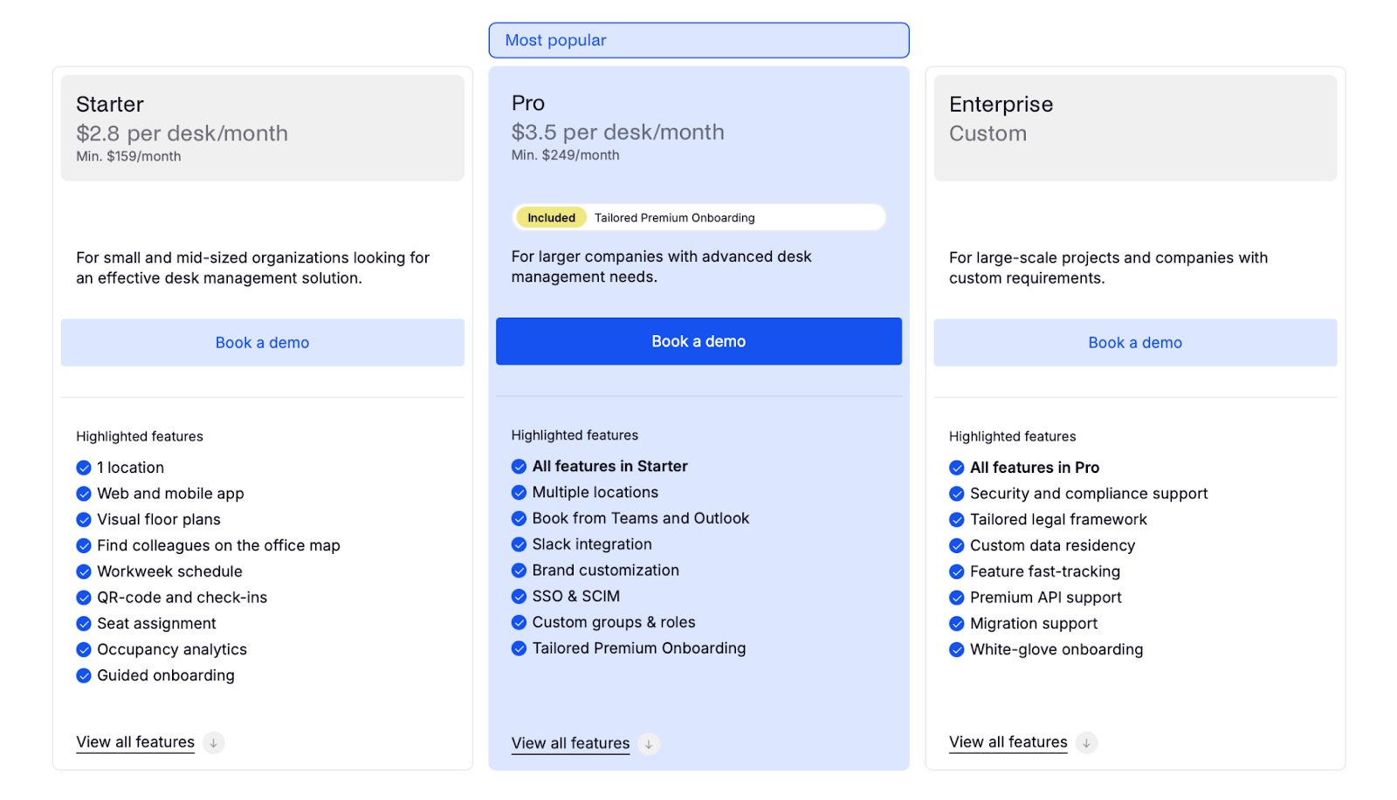The width and height of the screenshot is (1397, 800).
Task: Click checkmark beside Security and compliance support
Action: coord(957,494)
